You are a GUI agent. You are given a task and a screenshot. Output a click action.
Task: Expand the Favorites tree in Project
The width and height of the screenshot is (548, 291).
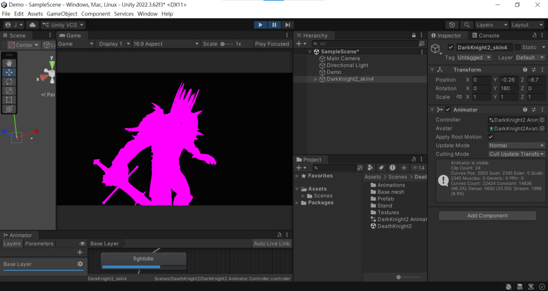297,176
